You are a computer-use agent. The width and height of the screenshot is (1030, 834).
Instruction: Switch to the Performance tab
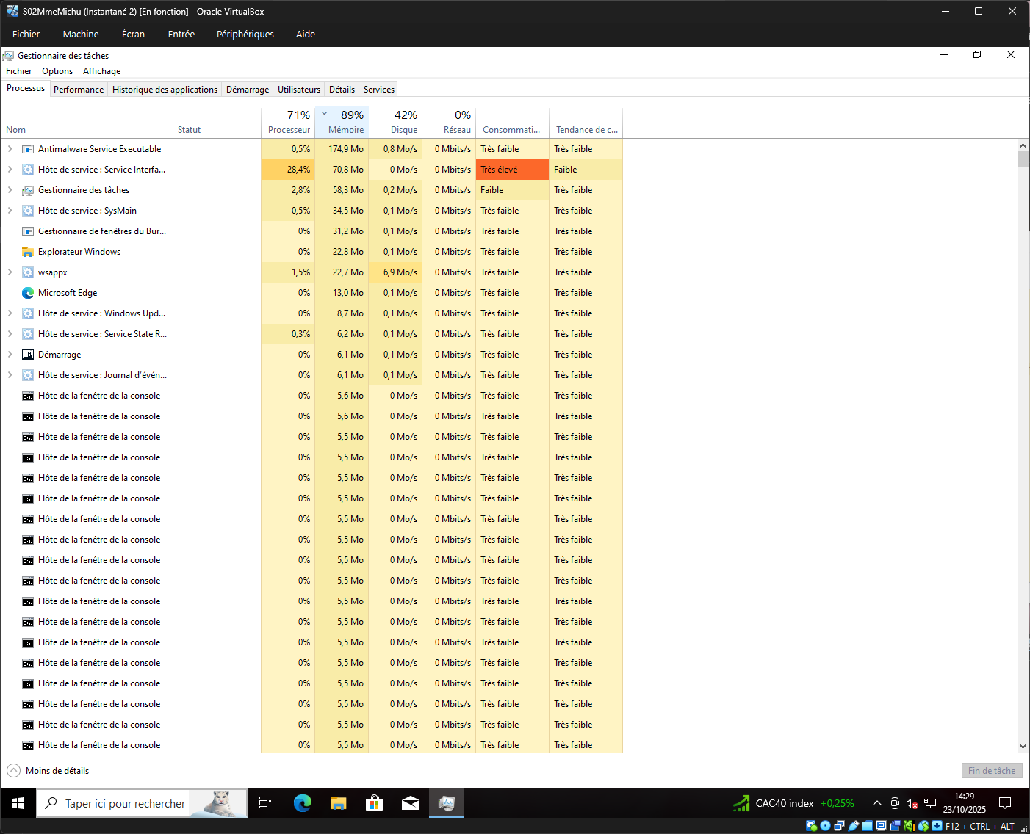click(x=79, y=90)
